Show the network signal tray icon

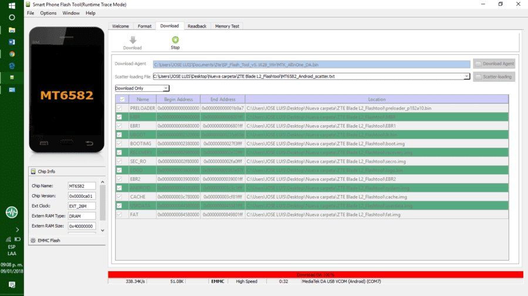[8, 239]
